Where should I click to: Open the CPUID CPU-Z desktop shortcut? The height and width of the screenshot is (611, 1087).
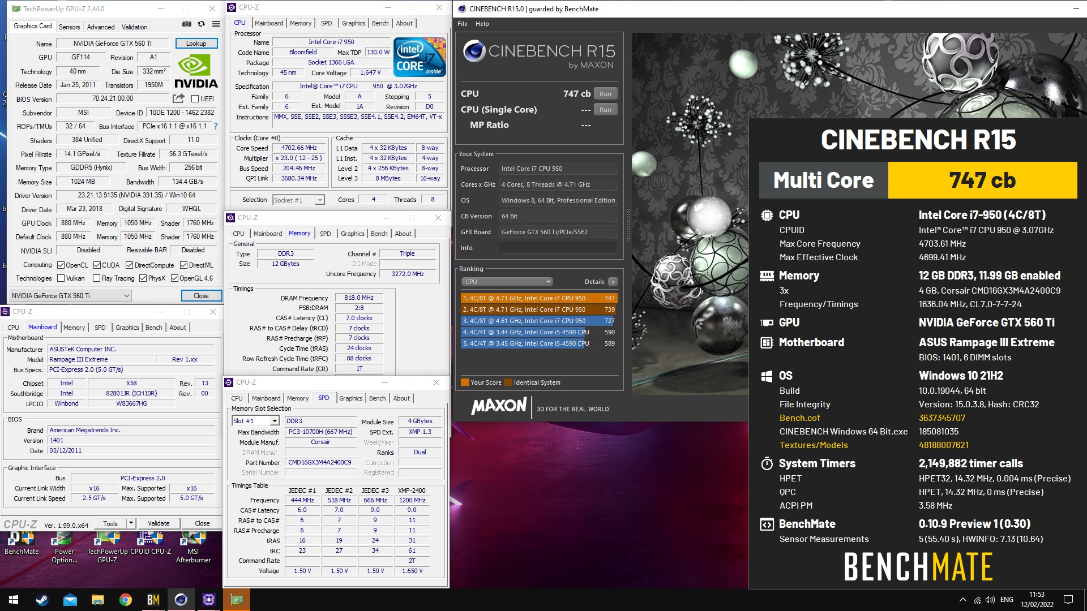[151, 544]
